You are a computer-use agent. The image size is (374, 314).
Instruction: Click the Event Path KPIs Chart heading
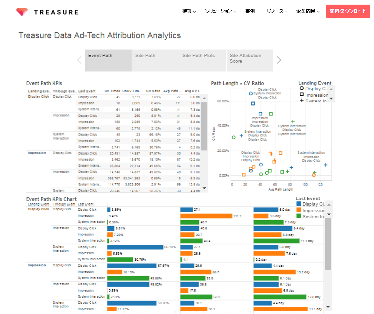coord(51,199)
